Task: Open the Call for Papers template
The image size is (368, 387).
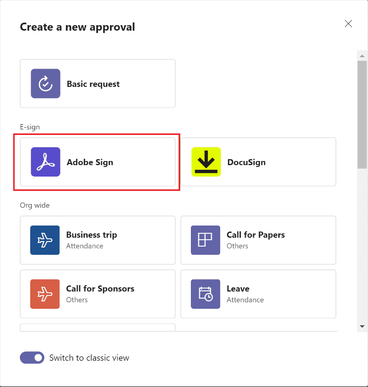Action: tap(258, 240)
